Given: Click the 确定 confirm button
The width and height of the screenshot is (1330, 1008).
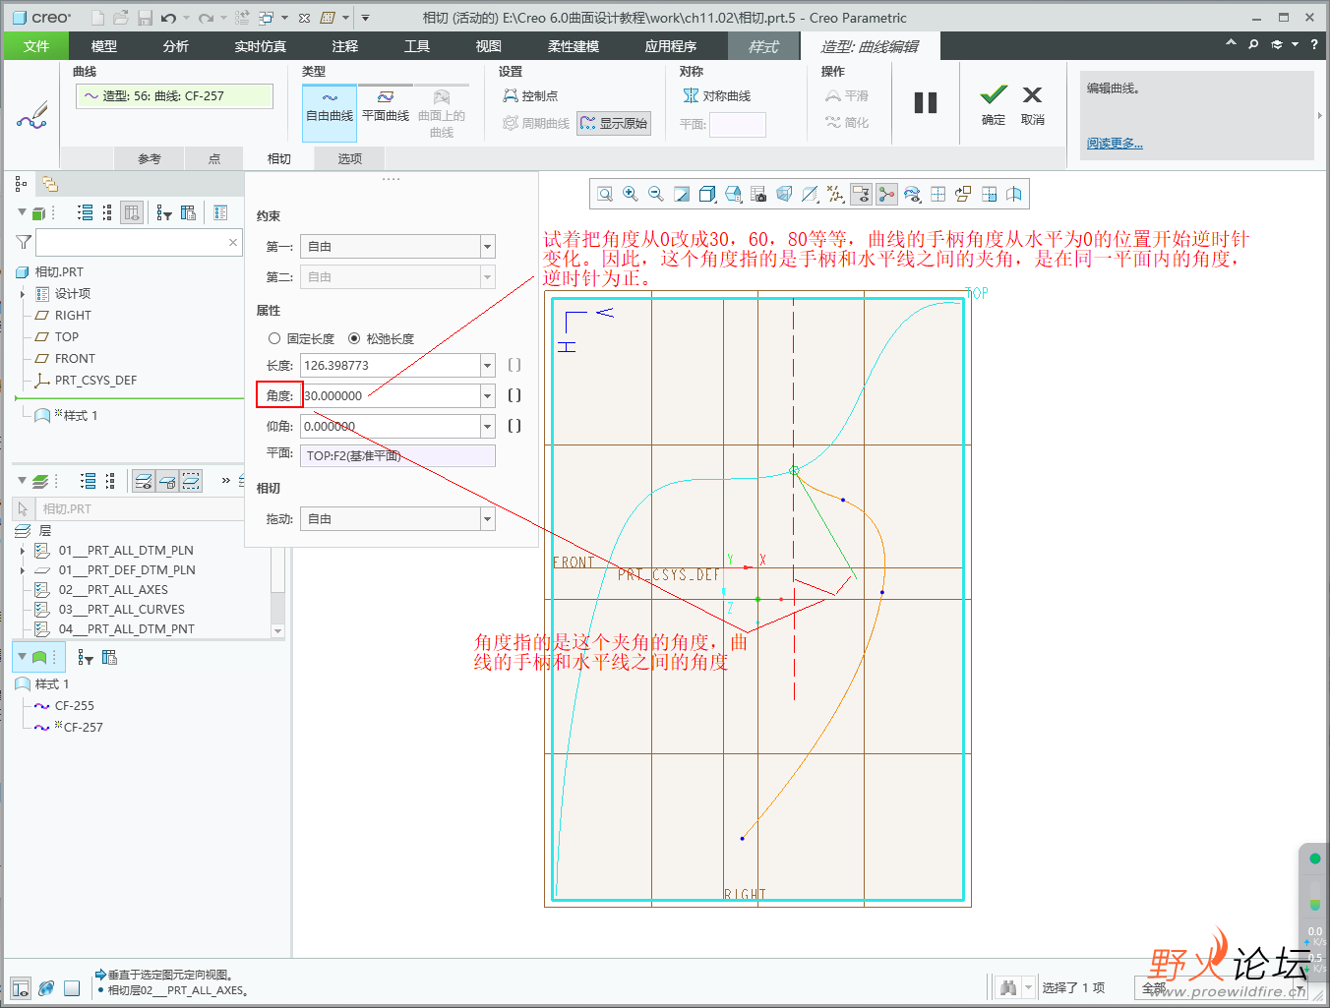Looking at the screenshot, I should pyautogui.click(x=994, y=105).
